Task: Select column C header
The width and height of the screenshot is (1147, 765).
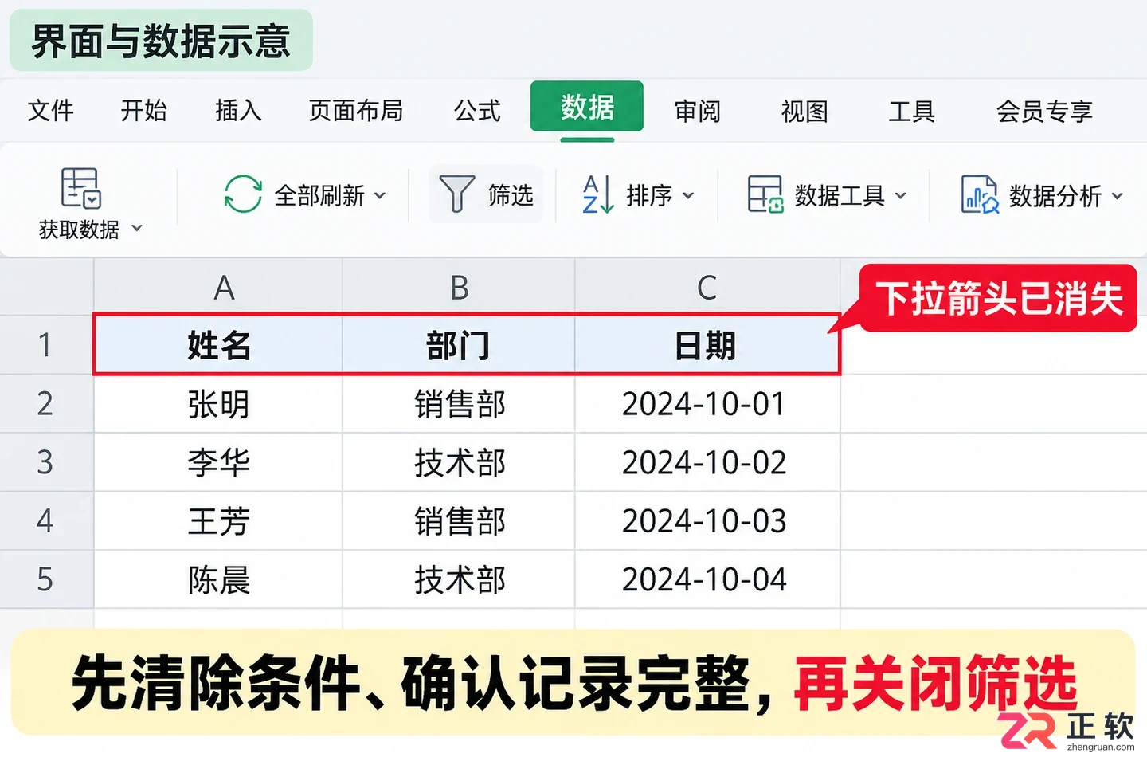Action: pos(707,287)
